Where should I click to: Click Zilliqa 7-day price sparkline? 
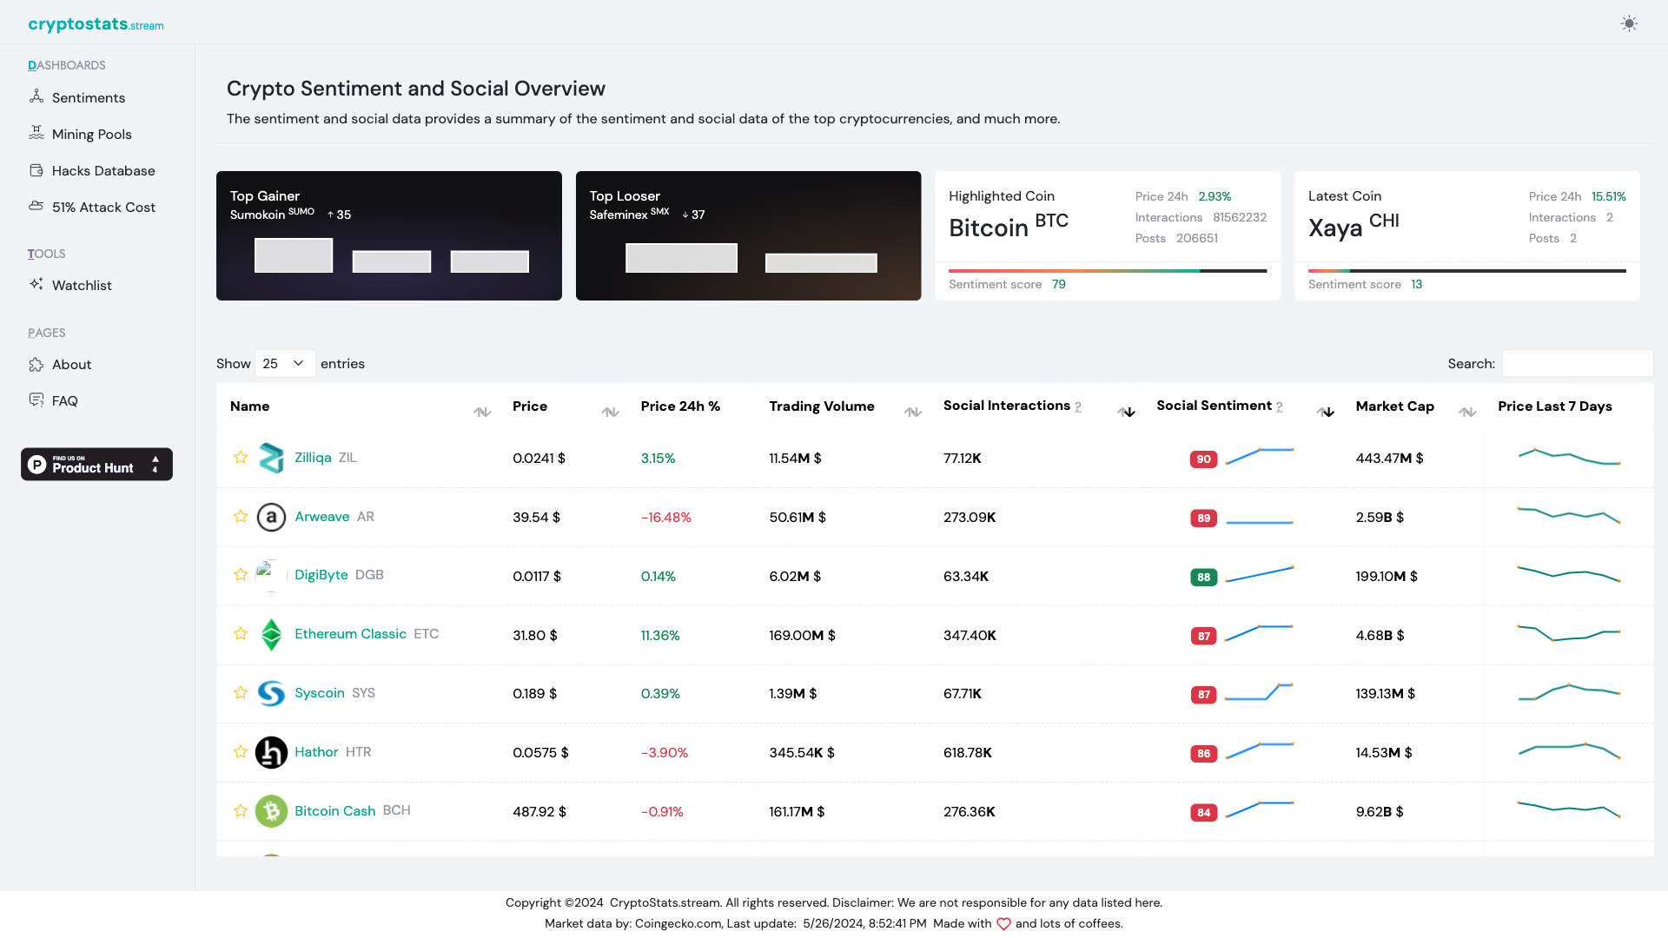tap(1569, 456)
